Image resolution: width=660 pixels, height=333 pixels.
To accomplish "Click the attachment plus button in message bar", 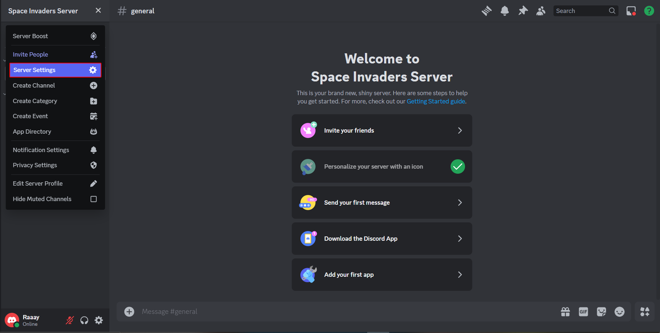I will 129,312.
